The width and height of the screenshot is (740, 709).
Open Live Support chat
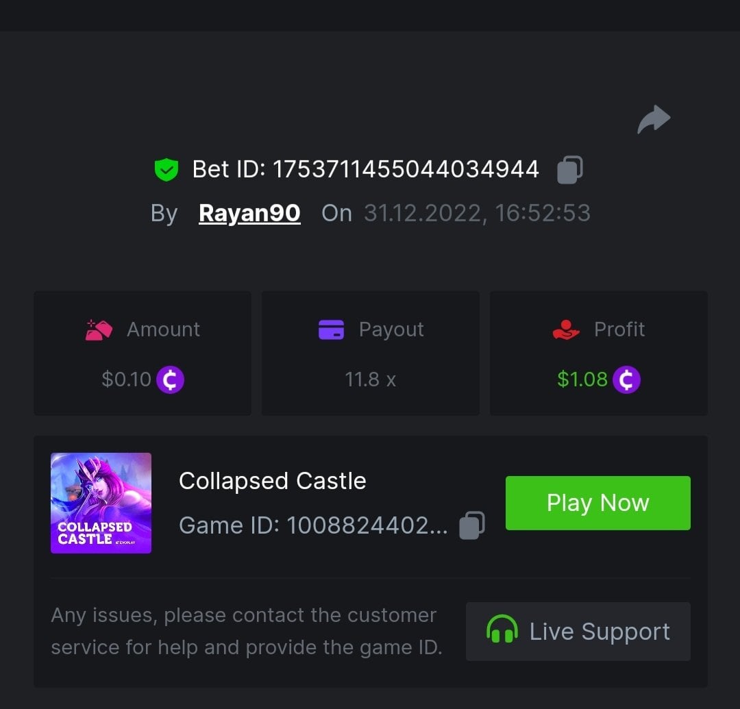click(578, 631)
